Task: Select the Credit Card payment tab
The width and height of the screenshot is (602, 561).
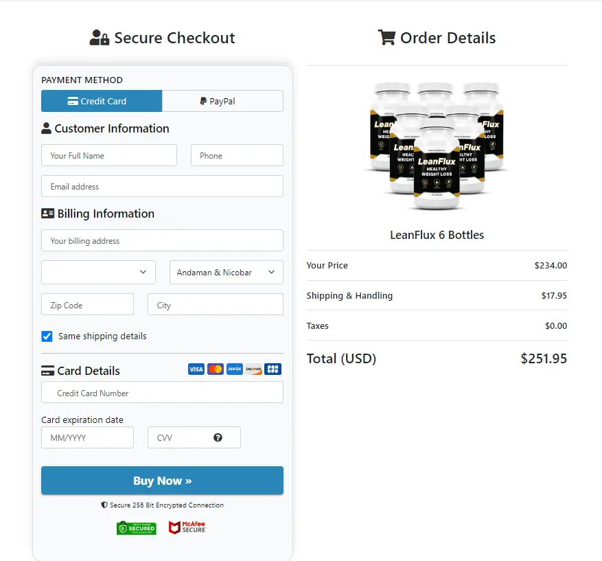Action: click(101, 100)
